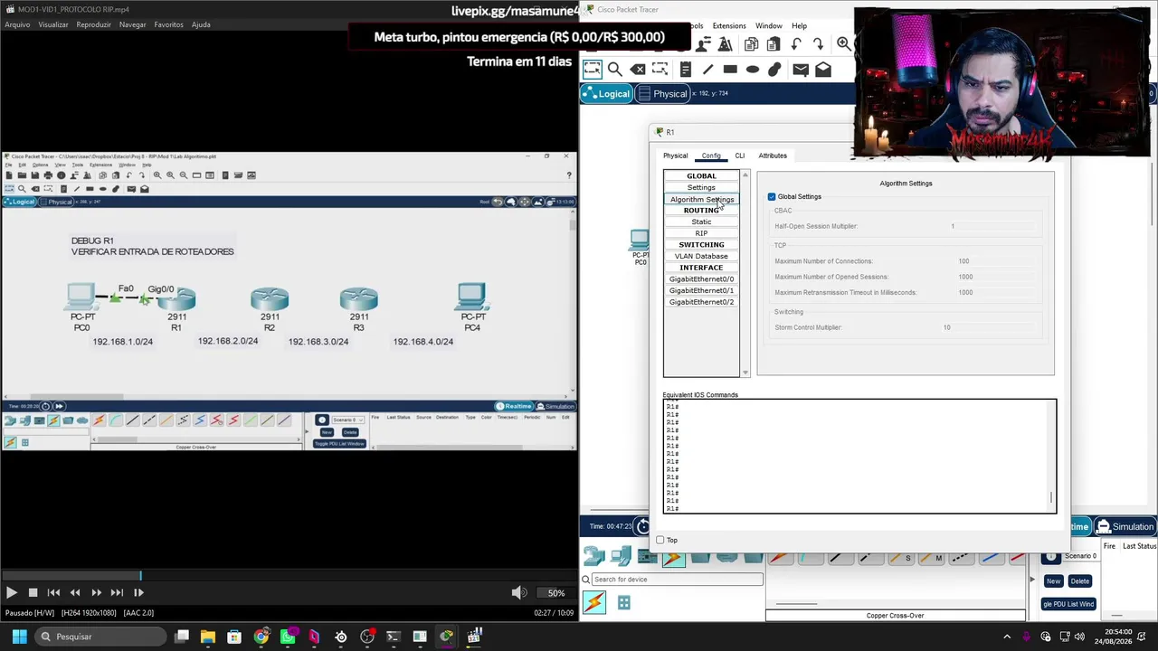Image resolution: width=1158 pixels, height=651 pixels.
Task: Click the Undo arrow in Packet Tracer
Action: pos(796,43)
